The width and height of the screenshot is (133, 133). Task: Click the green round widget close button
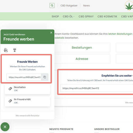click(x=5, y=127)
